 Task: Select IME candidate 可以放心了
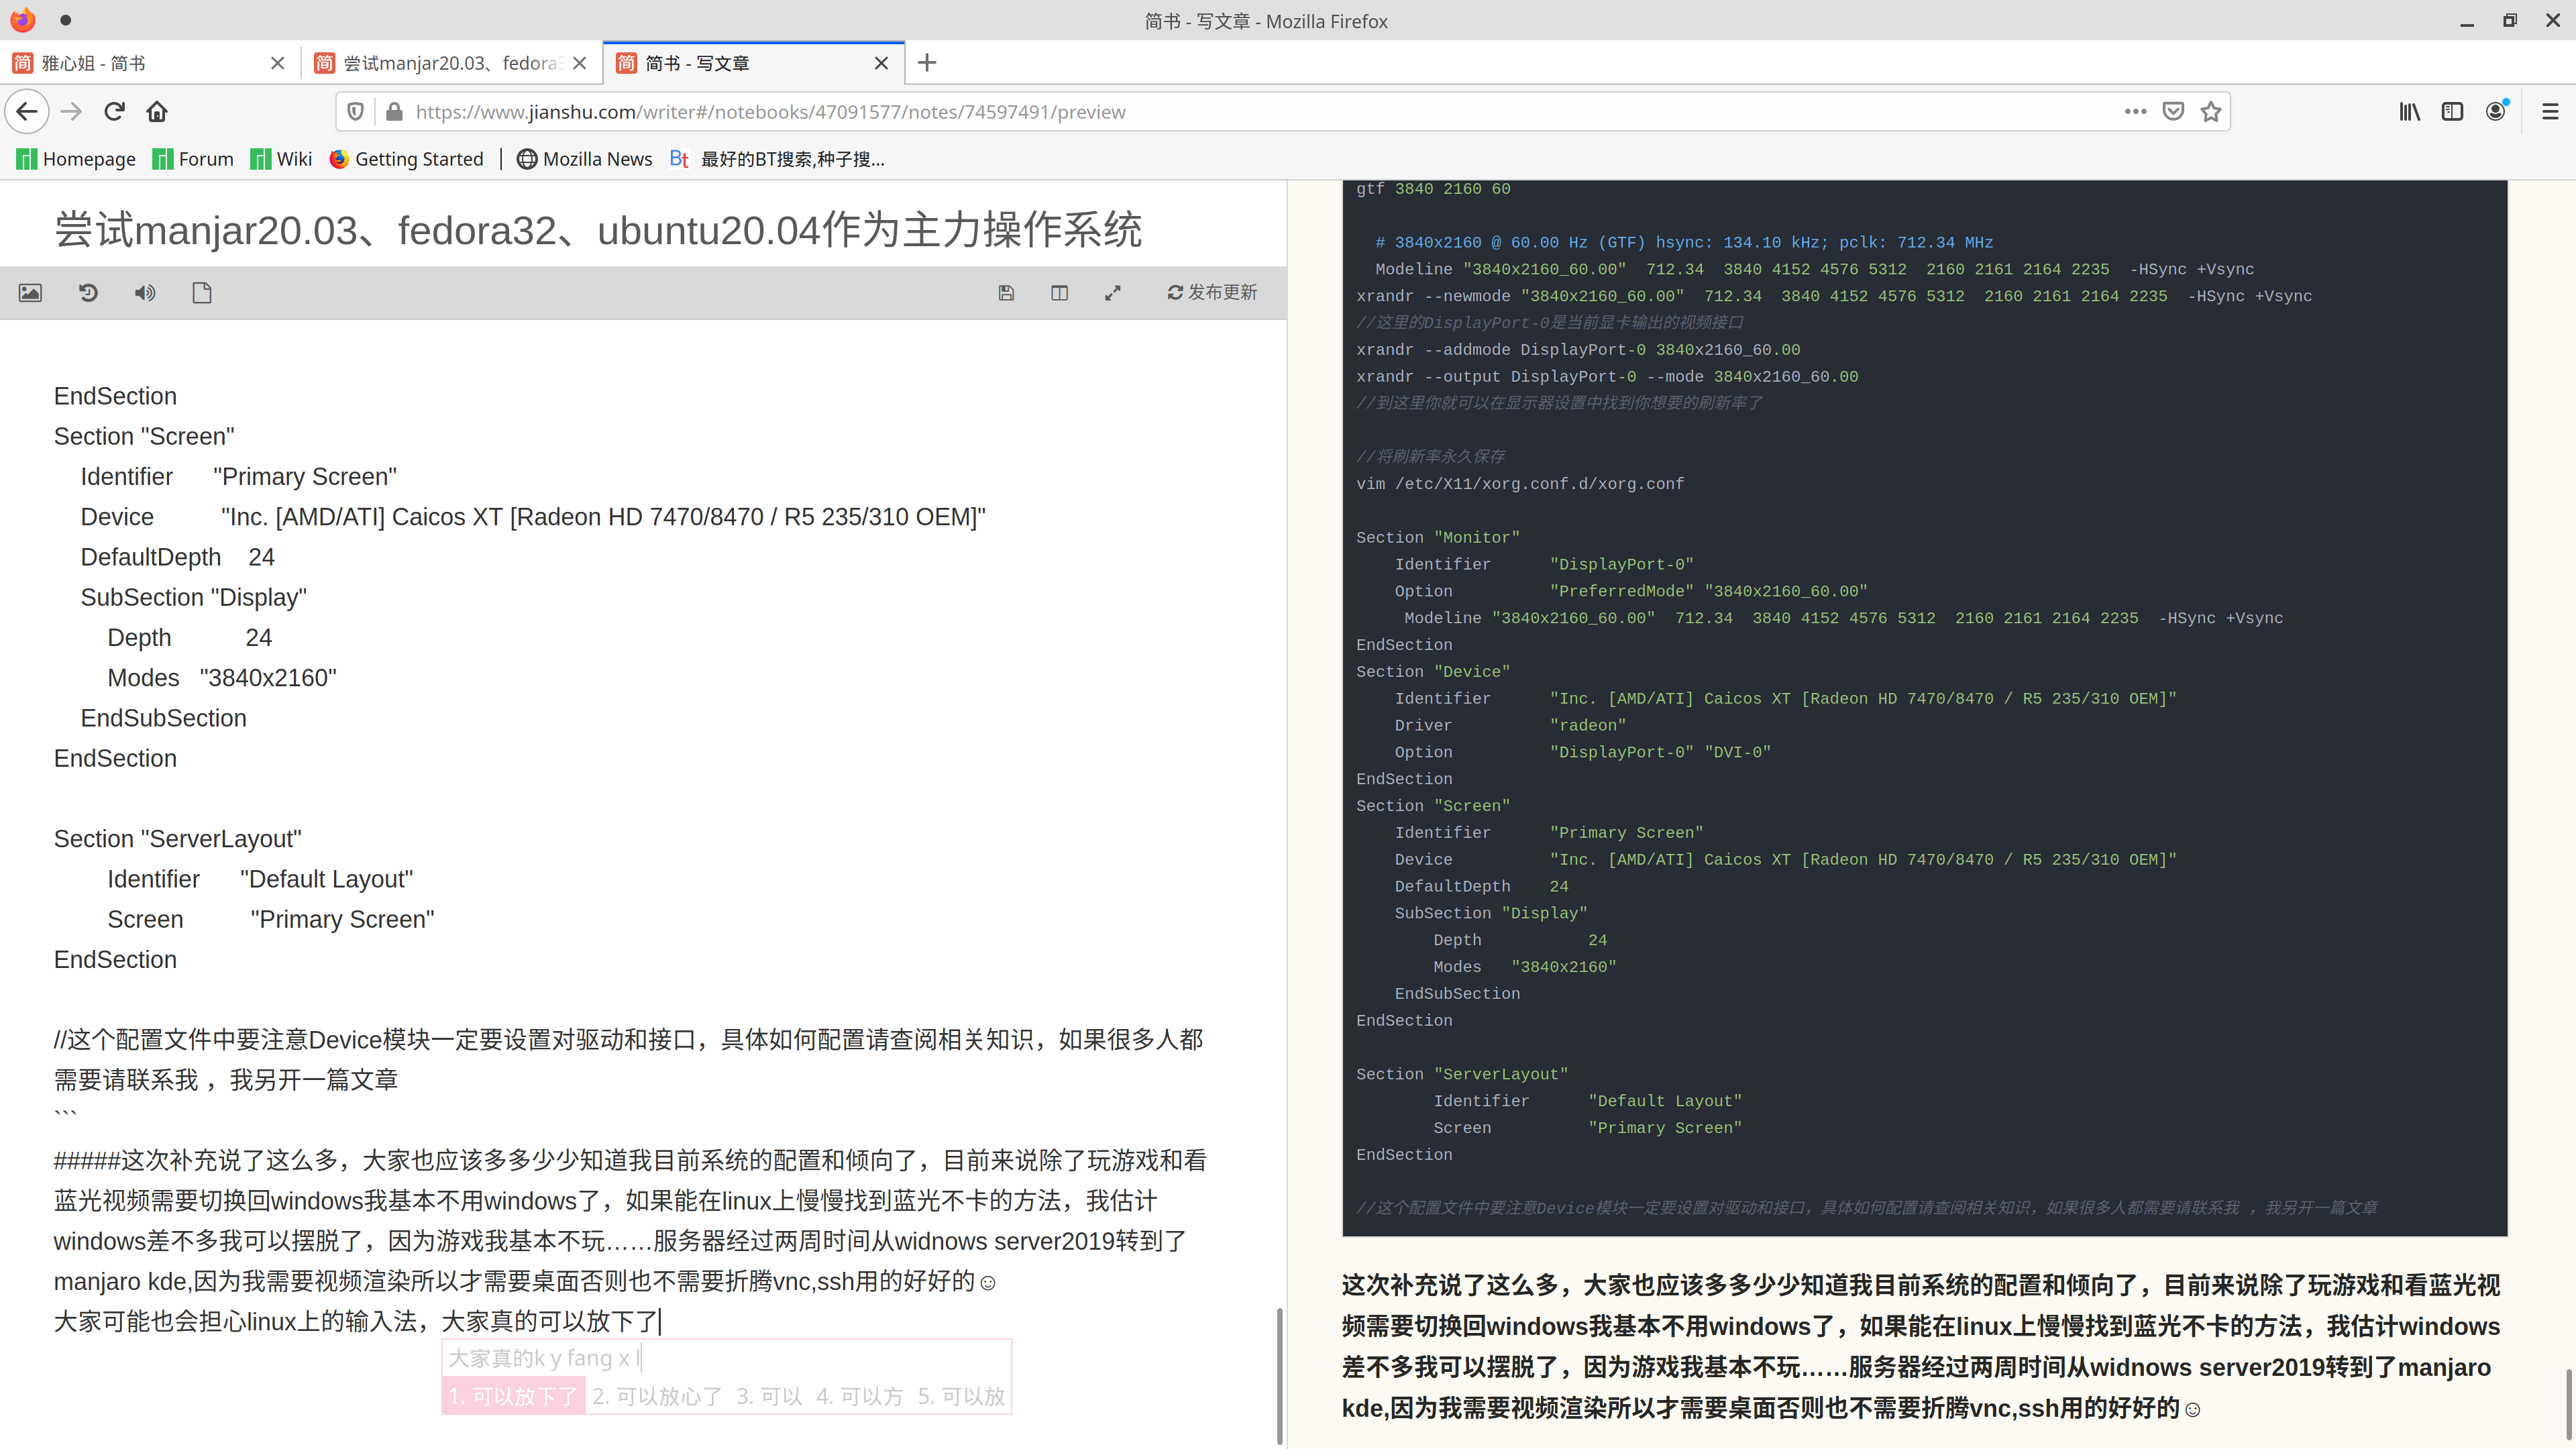pos(657,1396)
